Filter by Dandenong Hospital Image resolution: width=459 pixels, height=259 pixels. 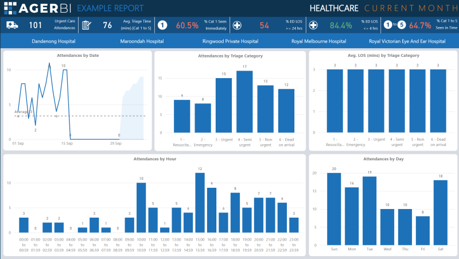[53, 41]
